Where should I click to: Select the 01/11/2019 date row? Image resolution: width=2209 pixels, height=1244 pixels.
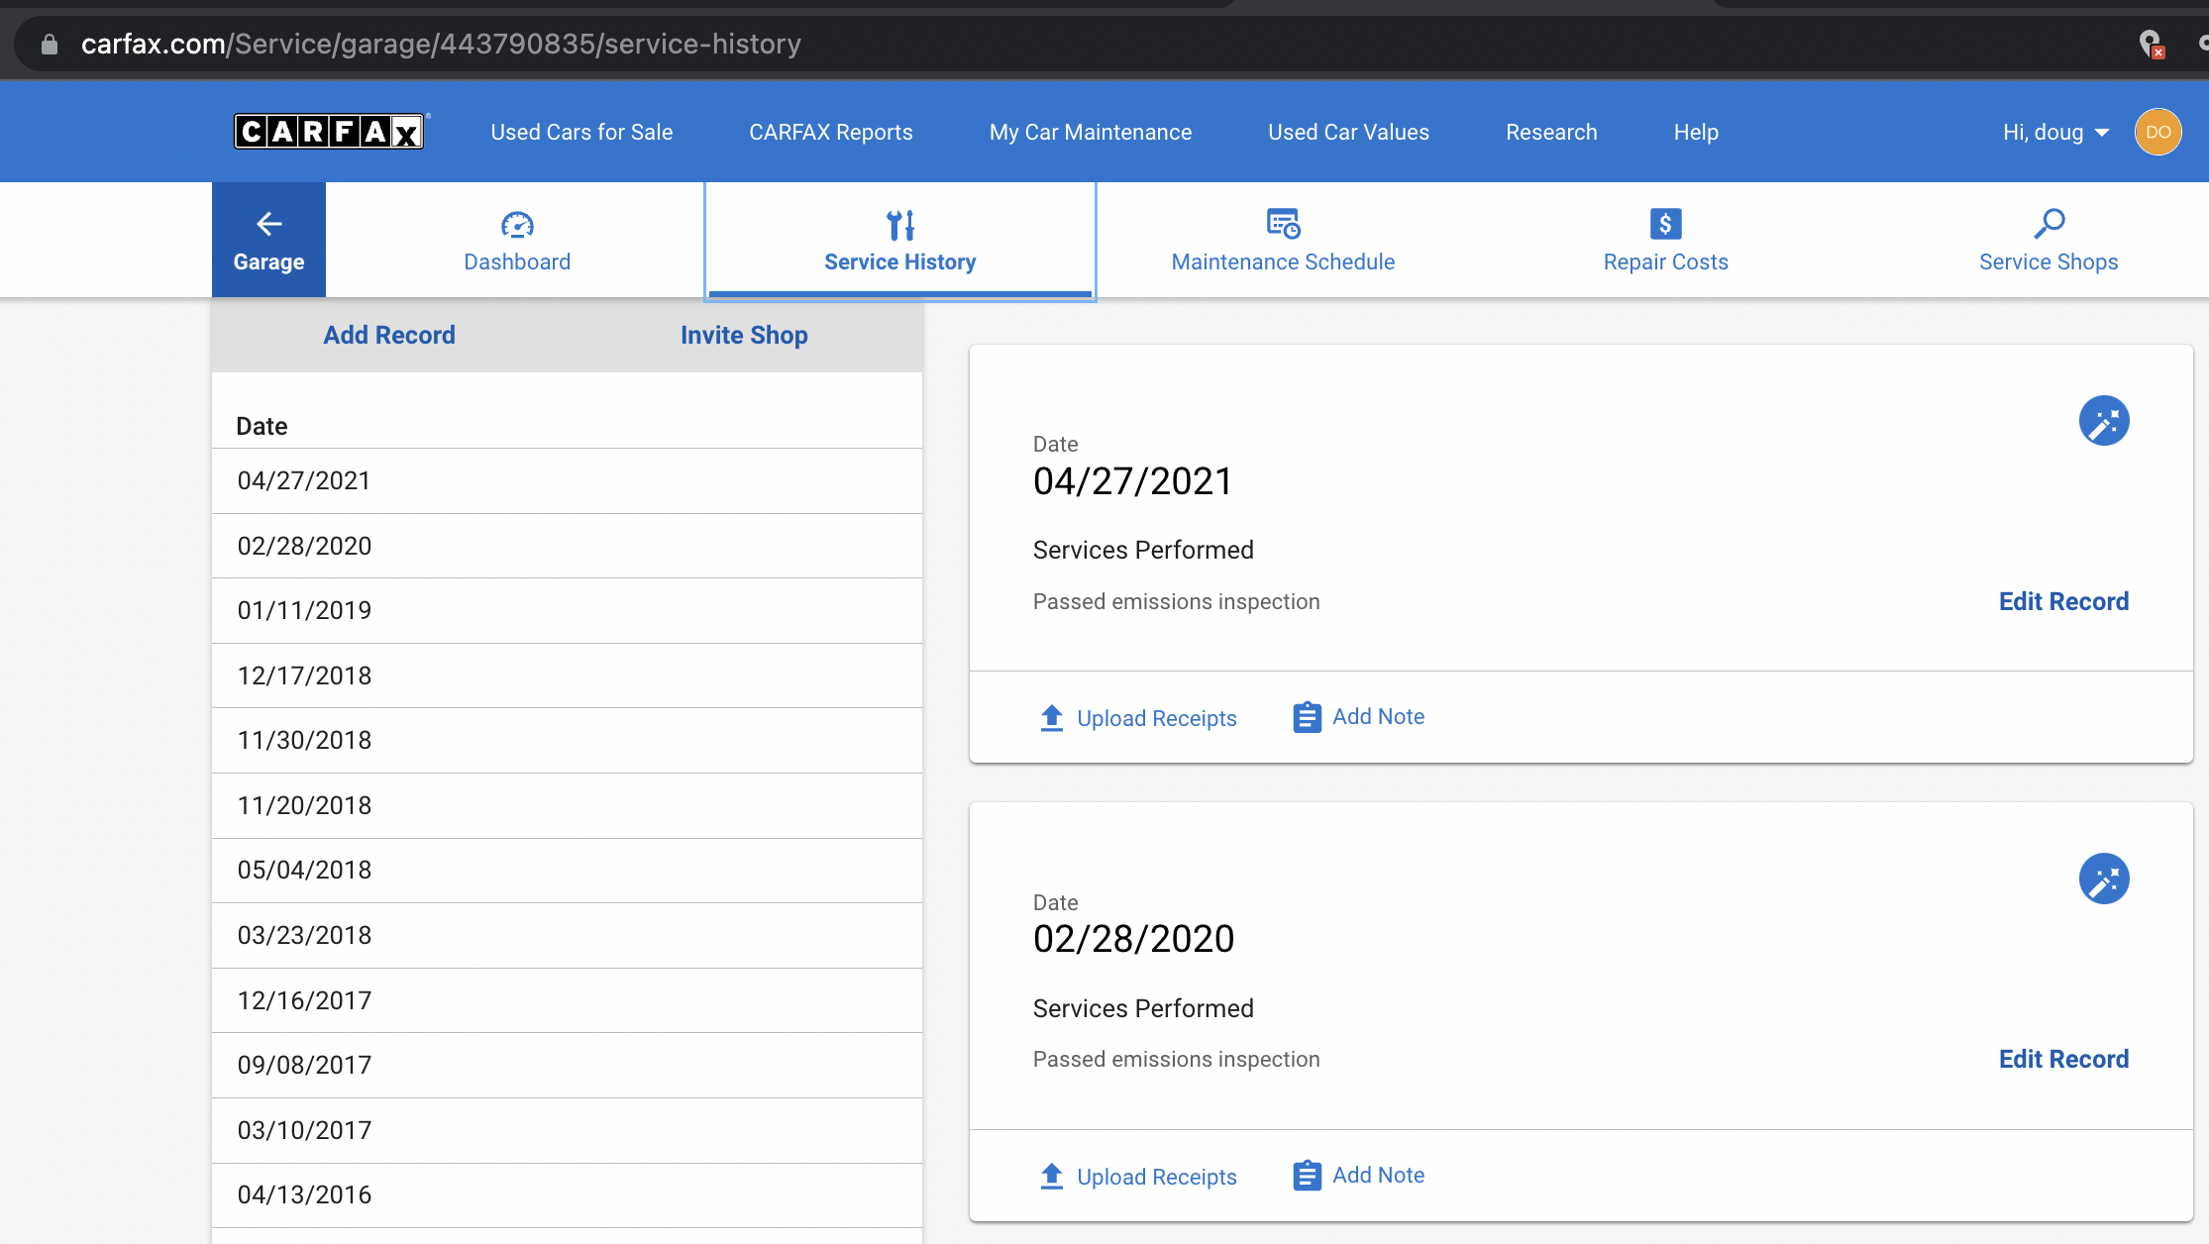[x=567, y=610]
